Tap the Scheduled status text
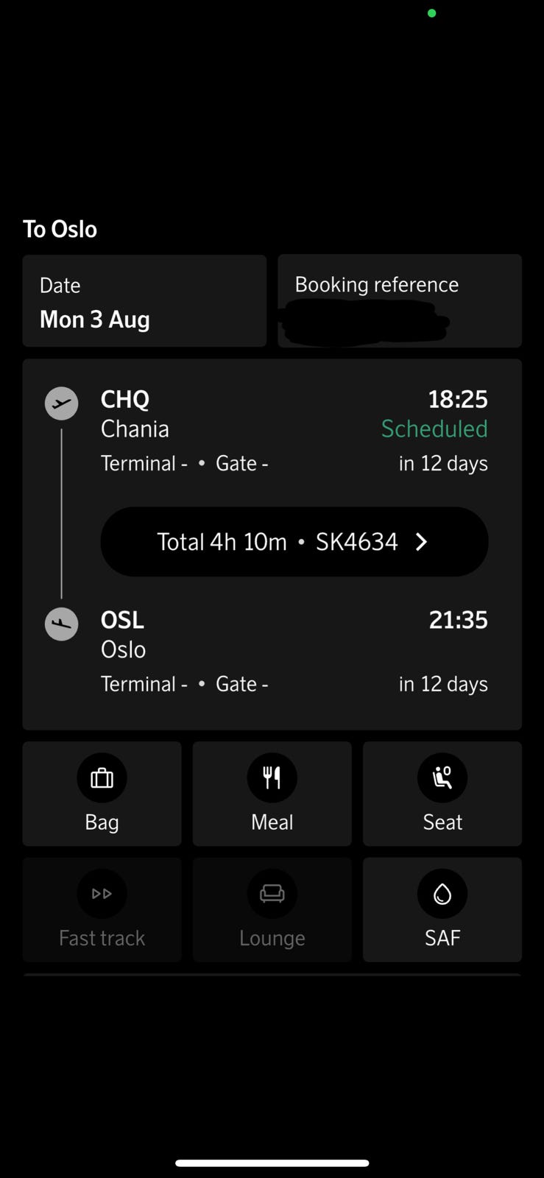This screenshot has height=1178, width=544. [x=434, y=428]
